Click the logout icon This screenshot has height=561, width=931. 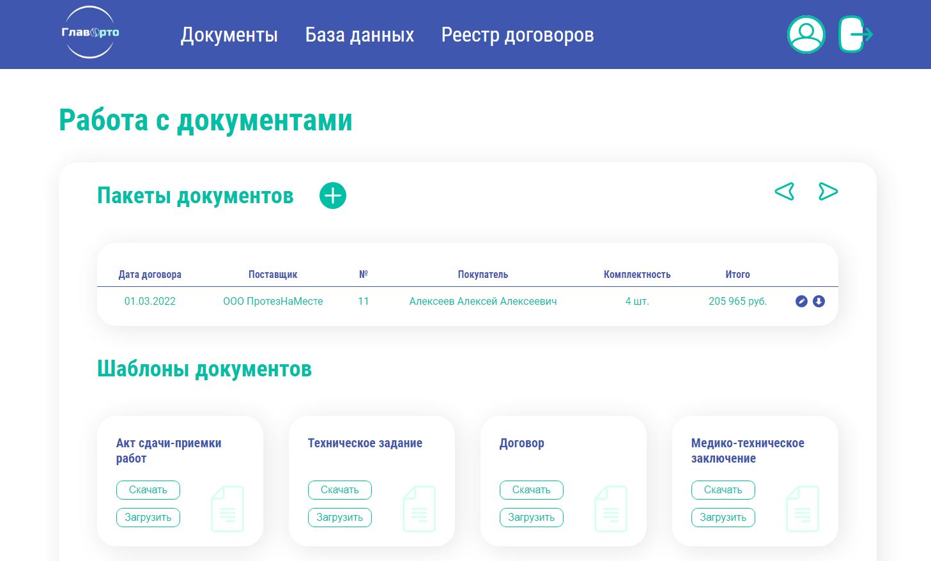(x=856, y=35)
